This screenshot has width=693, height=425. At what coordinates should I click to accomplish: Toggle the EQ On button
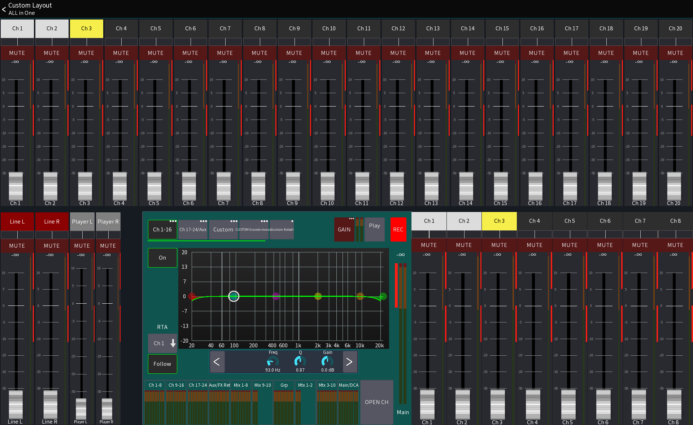(162, 257)
